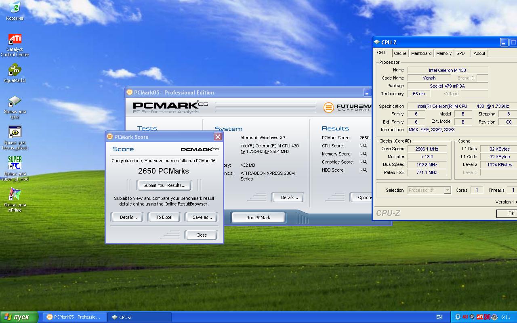Launch the super_pi_mod shortcut icon
The image size is (517, 323).
15,169
